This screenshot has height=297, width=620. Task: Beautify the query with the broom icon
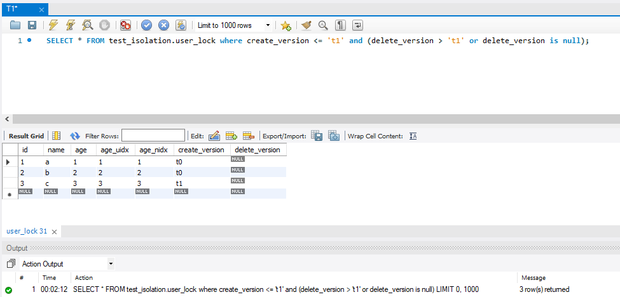click(307, 25)
